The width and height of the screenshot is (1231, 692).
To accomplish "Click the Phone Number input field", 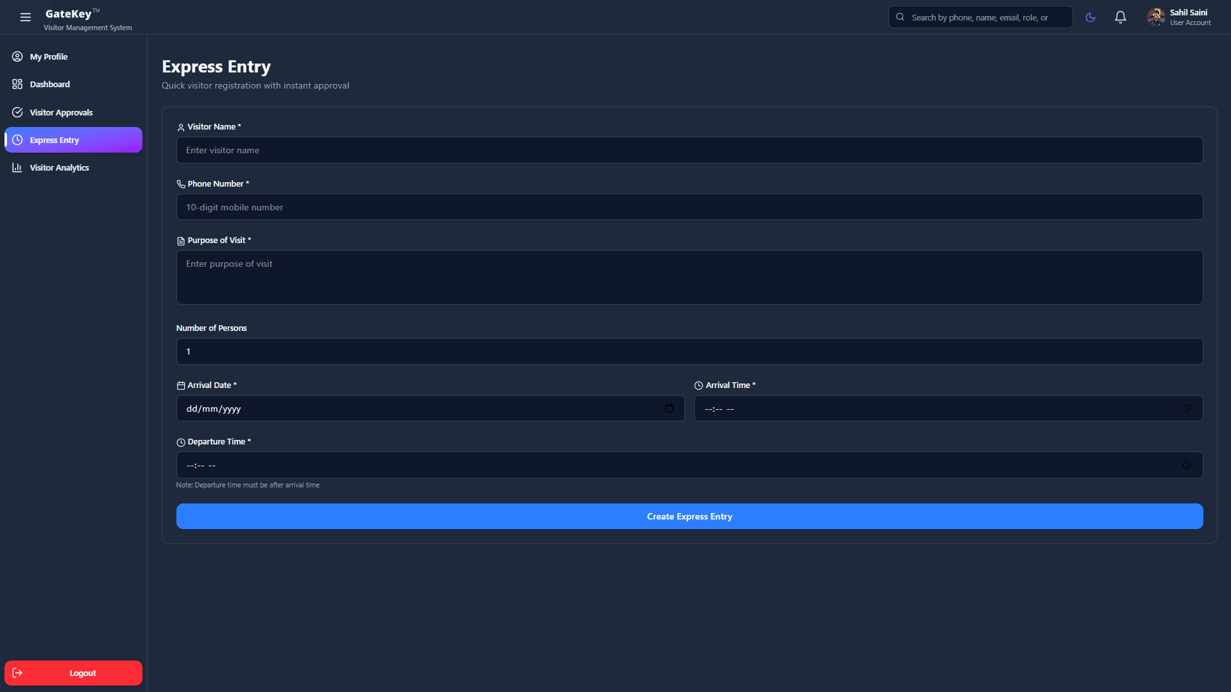I will (689, 207).
